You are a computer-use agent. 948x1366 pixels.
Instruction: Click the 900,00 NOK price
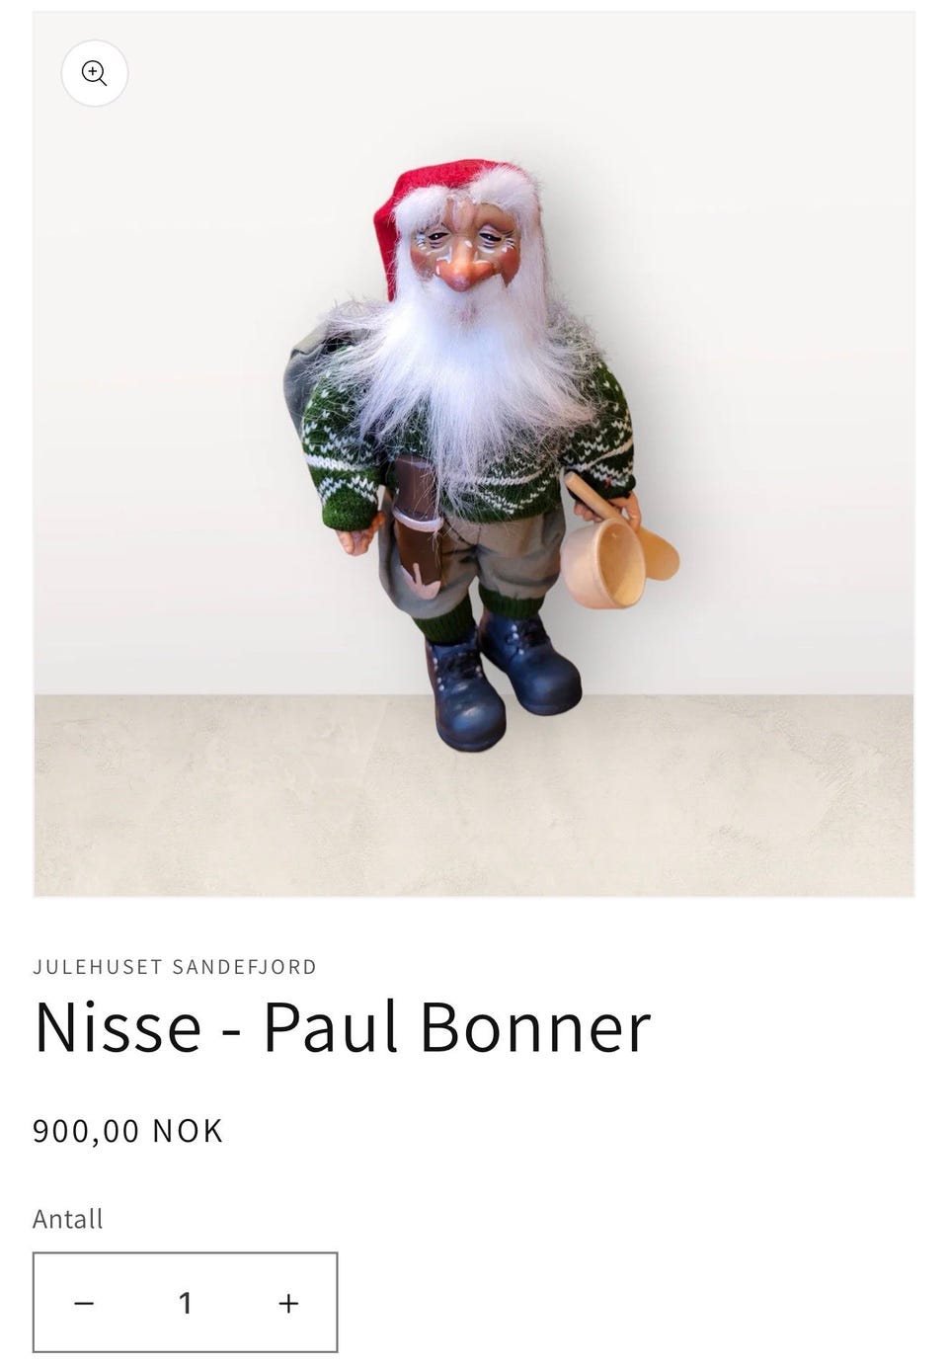[x=128, y=1130]
